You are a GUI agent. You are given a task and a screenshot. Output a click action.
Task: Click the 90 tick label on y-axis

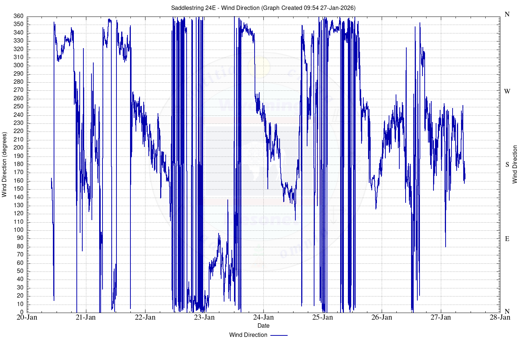[20, 238]
